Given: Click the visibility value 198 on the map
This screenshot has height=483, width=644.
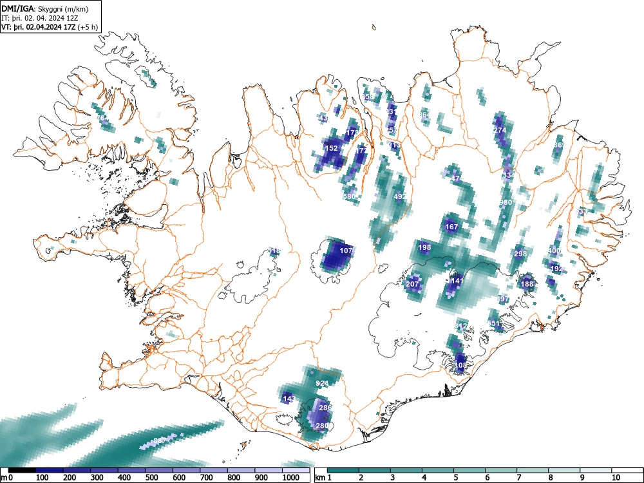Looking at the screenshot, I should point(424,247).
